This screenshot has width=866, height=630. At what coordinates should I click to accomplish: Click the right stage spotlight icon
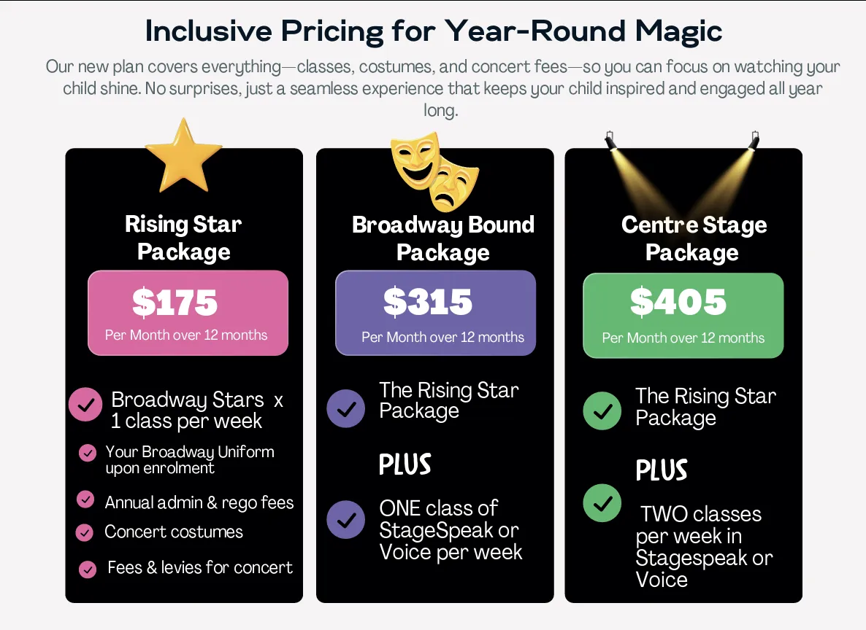pyautogui.click(x=753, y=140)
